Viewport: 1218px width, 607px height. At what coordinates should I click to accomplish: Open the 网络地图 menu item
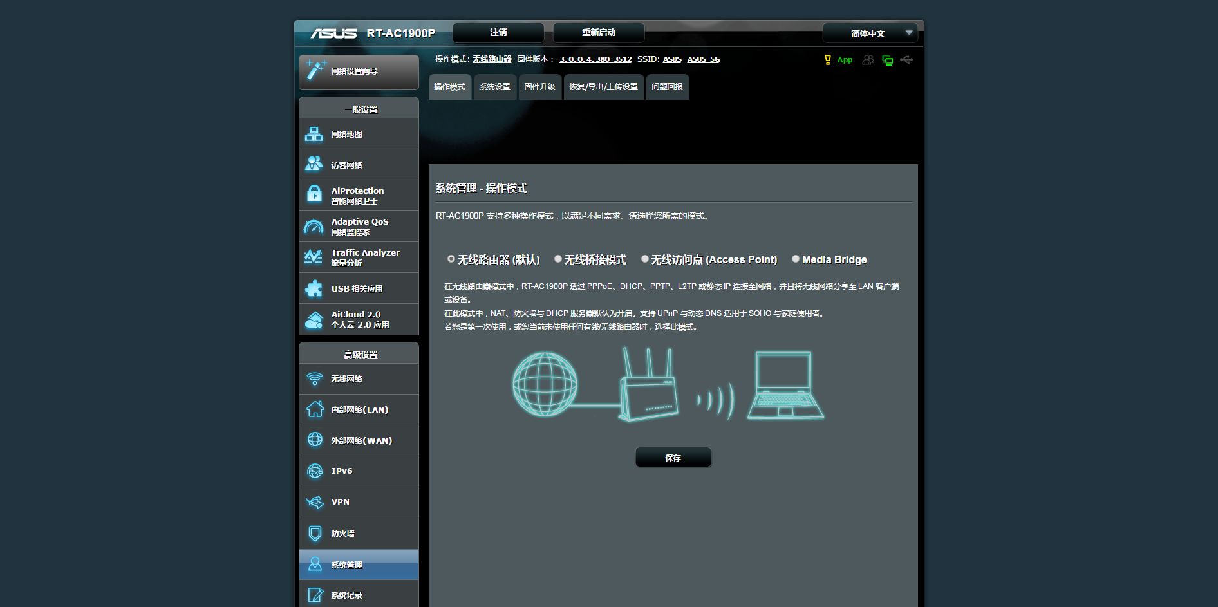point(359,134)
